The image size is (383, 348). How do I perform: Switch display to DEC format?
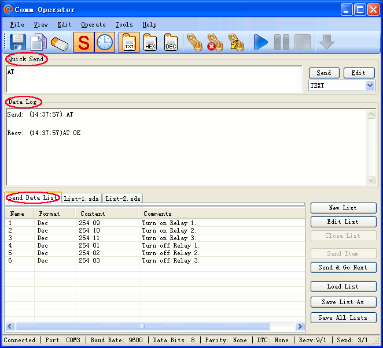pyautogui.click(x=171, y=43)
